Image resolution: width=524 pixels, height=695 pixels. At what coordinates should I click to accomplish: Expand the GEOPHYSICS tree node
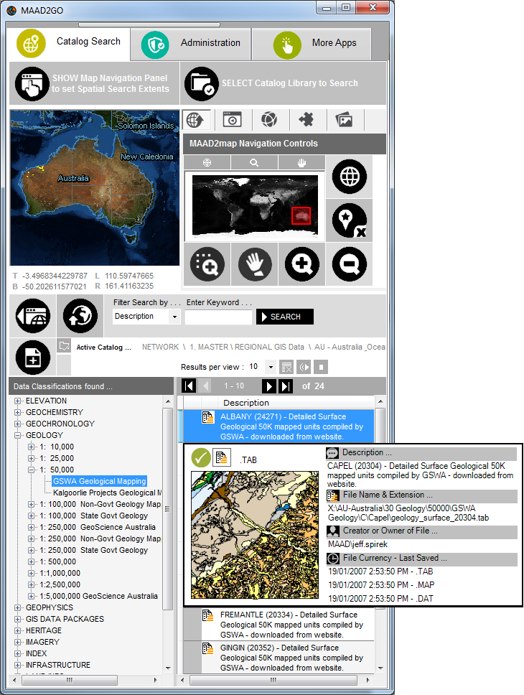[19, 607]
